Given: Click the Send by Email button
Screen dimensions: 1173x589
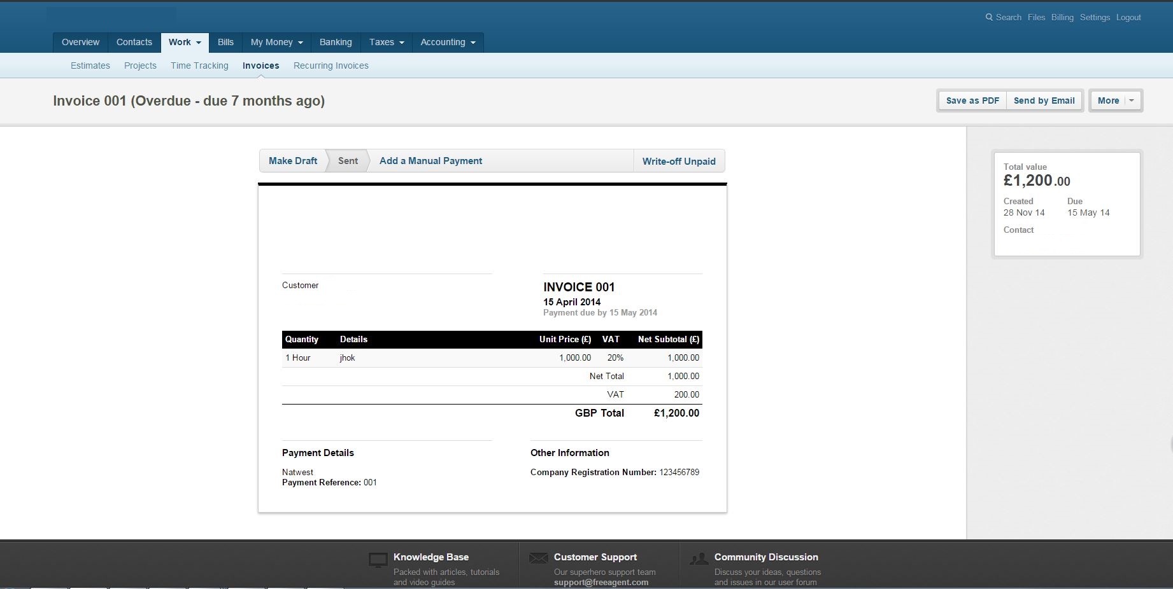Looking at the screenshot, I should (x=1044, y=100).
